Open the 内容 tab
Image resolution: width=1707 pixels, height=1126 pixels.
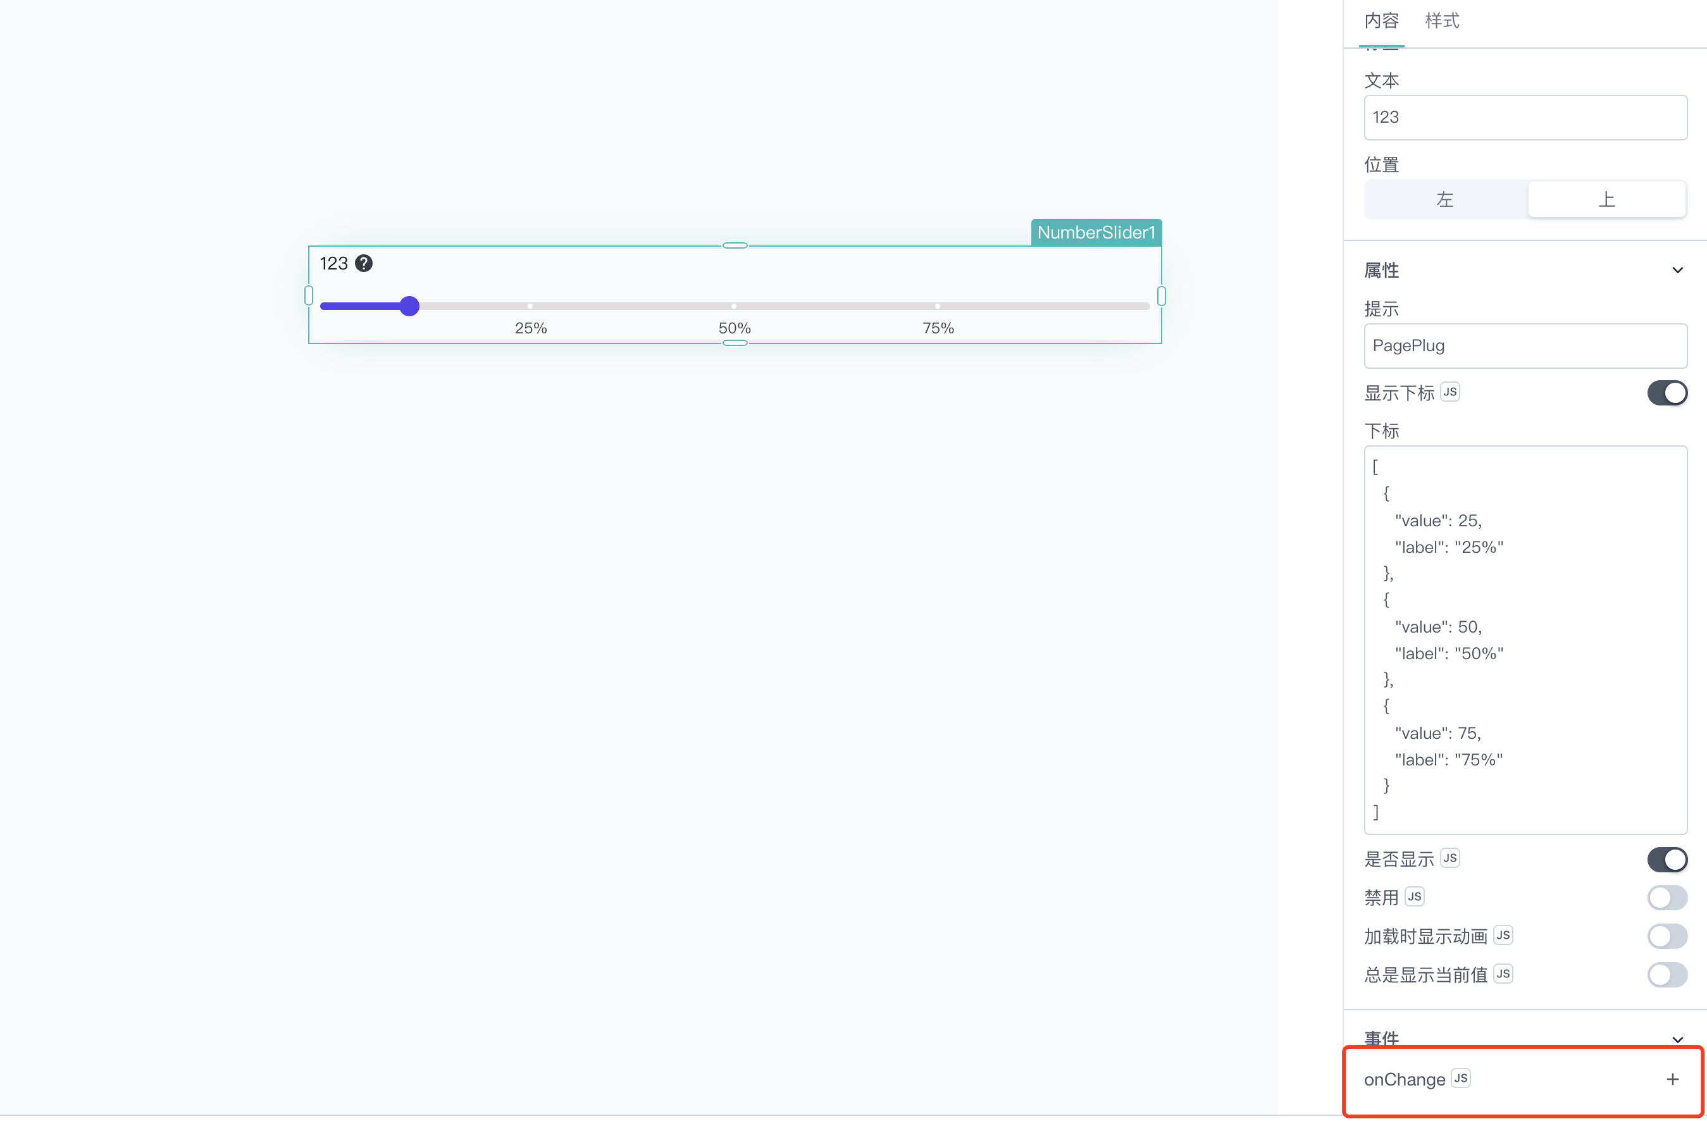click(1381, 21)
